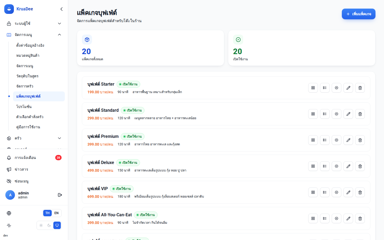Open วัตถุดิบในสูตร page
The height and width of the screenshot is (240, 384).
[39, 76]
